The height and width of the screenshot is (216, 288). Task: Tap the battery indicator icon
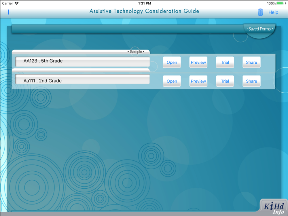click(280, 3)
